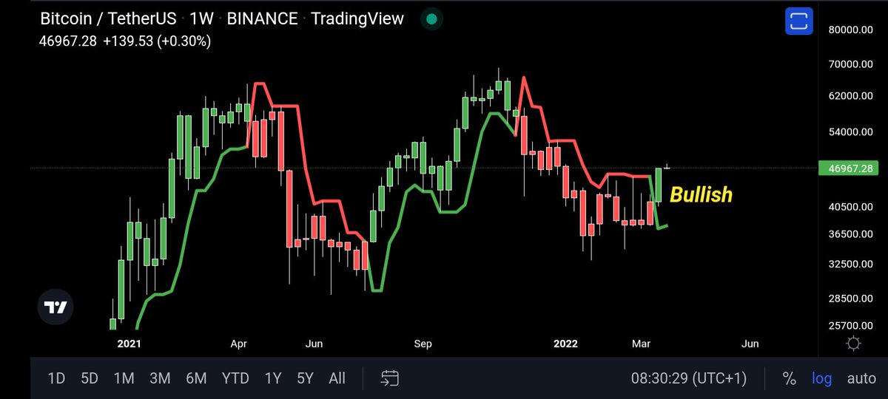Open timezone menu at 08:30:29 (UTC+1)
888x399 pixels.
point(688,378)
